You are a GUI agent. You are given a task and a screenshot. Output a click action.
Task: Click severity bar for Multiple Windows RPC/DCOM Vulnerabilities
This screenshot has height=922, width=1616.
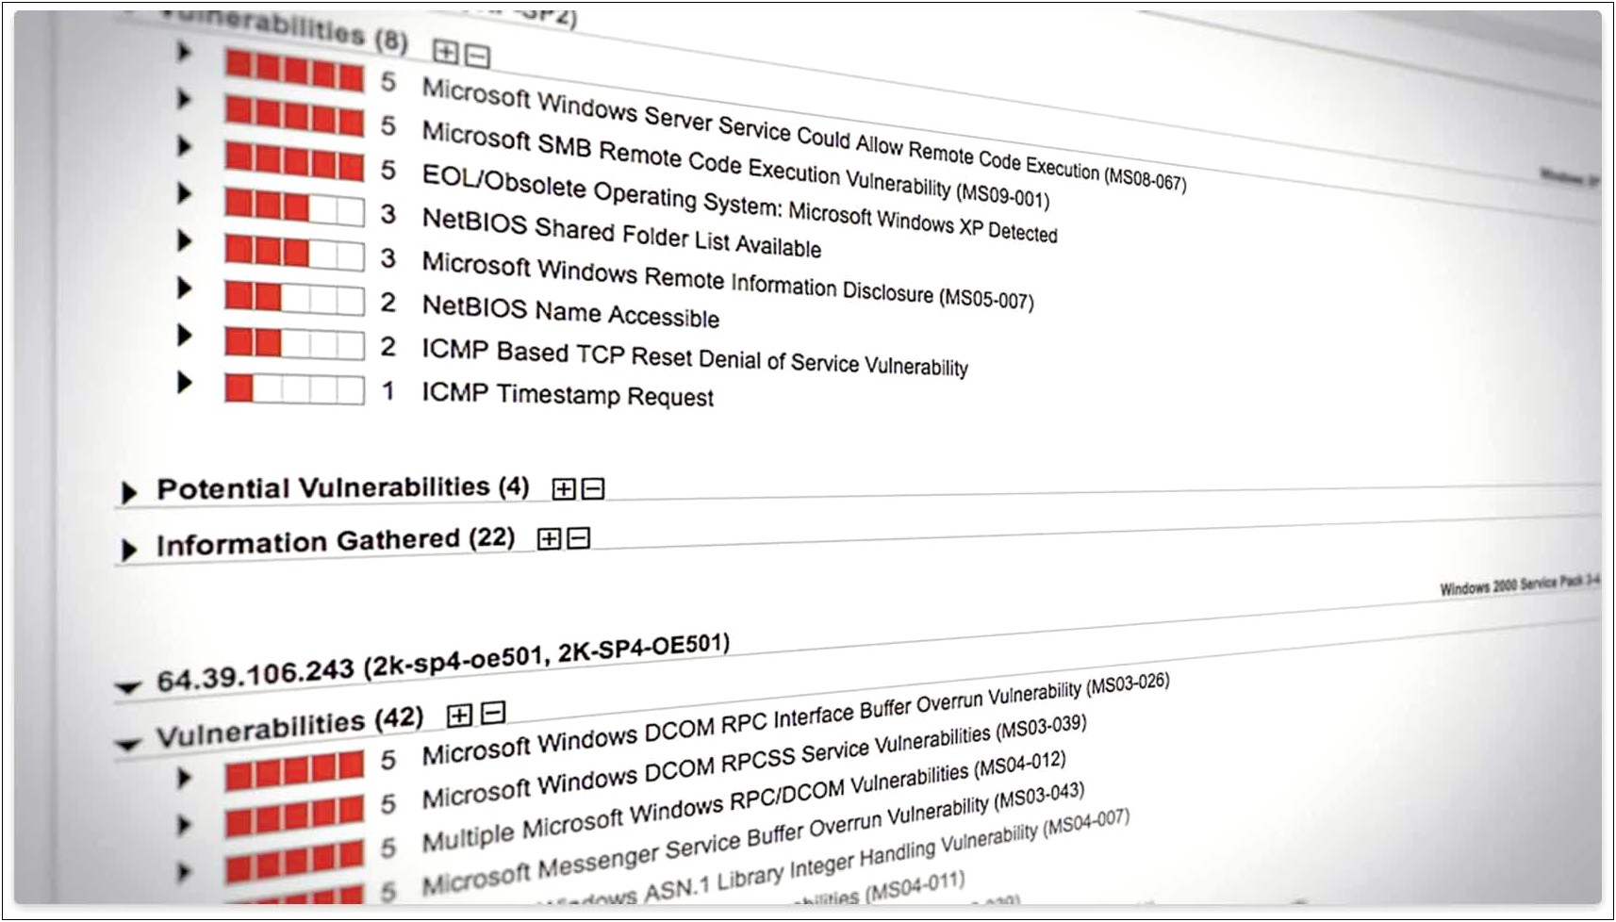pyautogui.click(x=294, y=860)
